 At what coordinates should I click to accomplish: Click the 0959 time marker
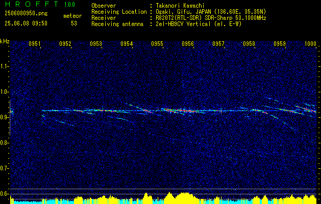(280, 44)
